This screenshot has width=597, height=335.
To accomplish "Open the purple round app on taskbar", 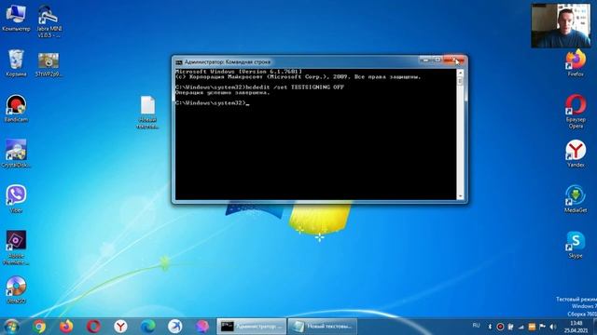I will [201, 327].
